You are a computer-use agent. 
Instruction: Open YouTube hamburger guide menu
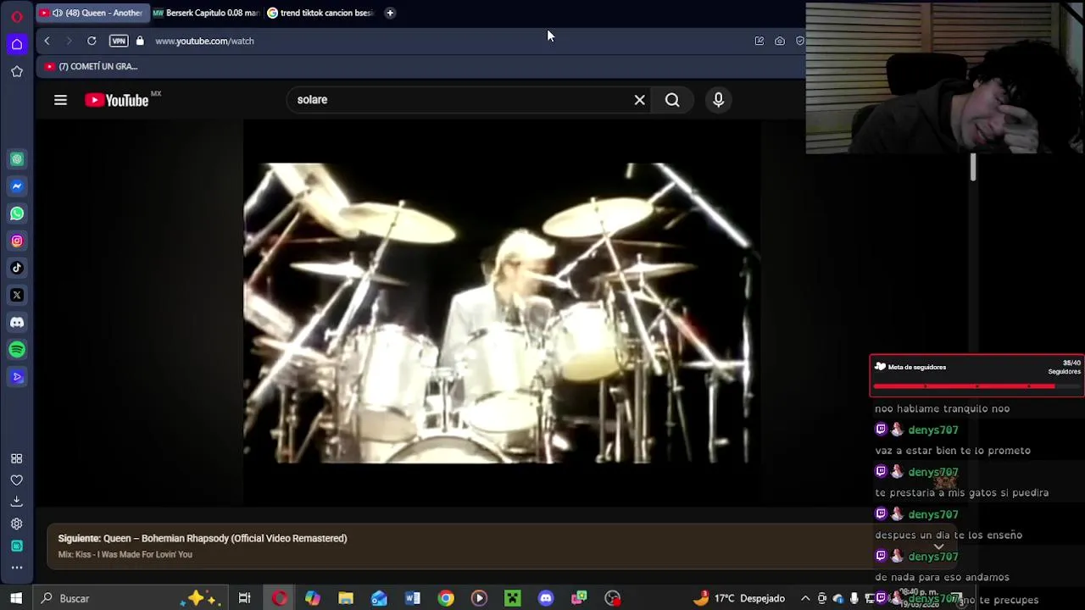(x=60, y=100)
